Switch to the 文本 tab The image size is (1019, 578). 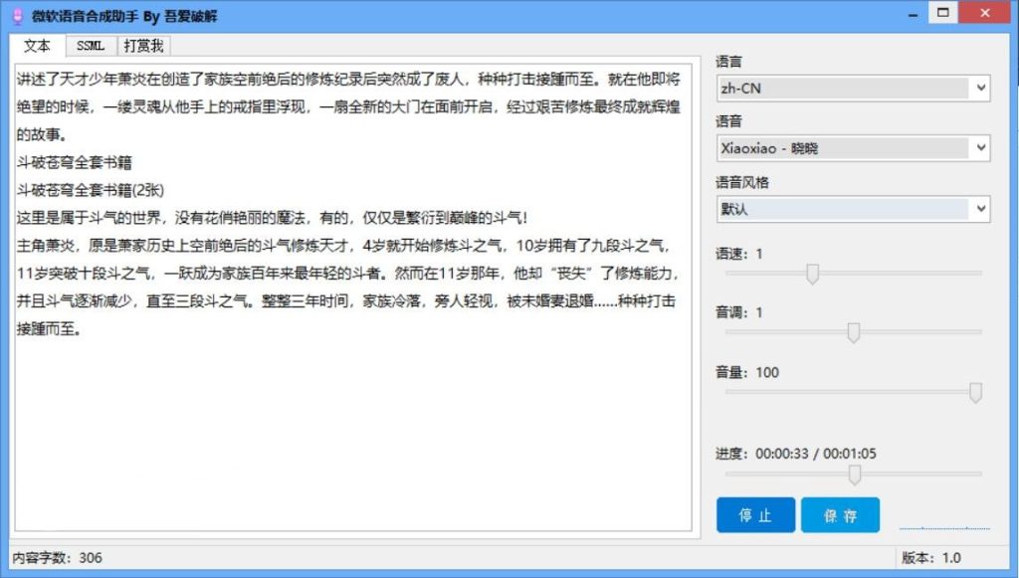point(37,46)
